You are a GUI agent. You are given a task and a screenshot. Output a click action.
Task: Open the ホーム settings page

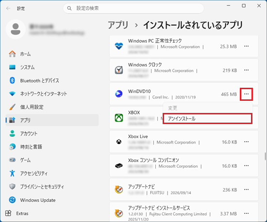(x=52, y=54)
